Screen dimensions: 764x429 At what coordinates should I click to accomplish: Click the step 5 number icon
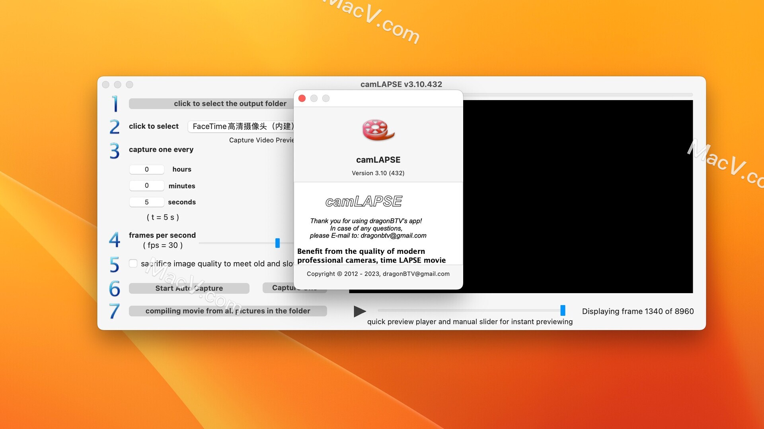point(115,264)
